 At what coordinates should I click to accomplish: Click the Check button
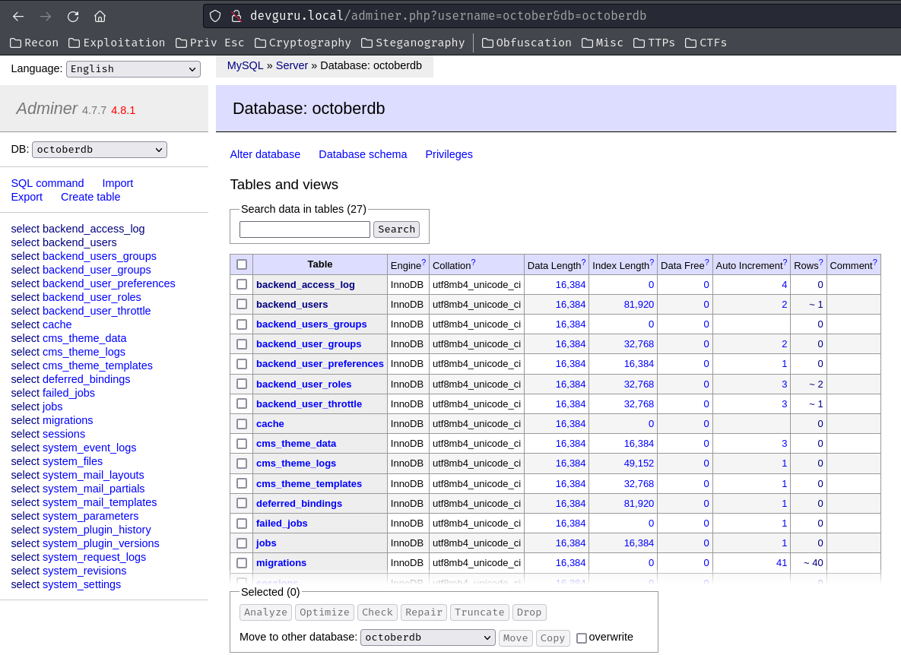tap(377, 612)
